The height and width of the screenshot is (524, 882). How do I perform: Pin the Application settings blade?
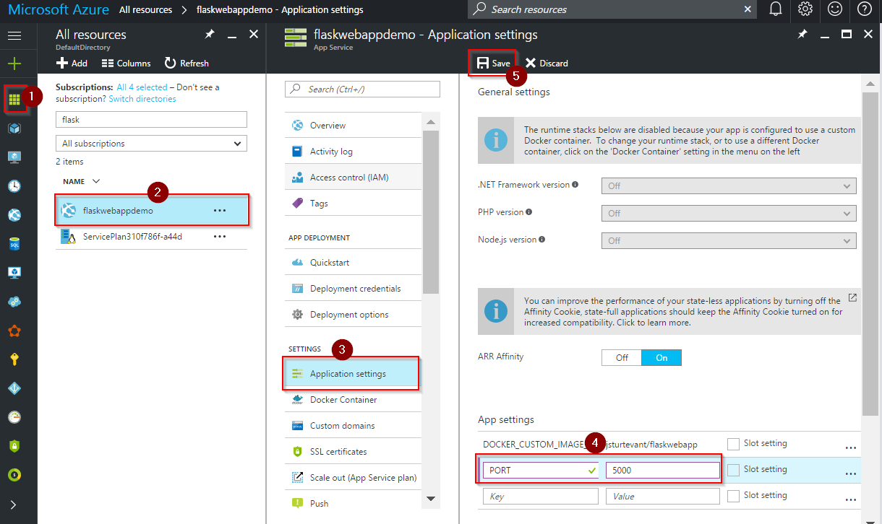(802, 35)
